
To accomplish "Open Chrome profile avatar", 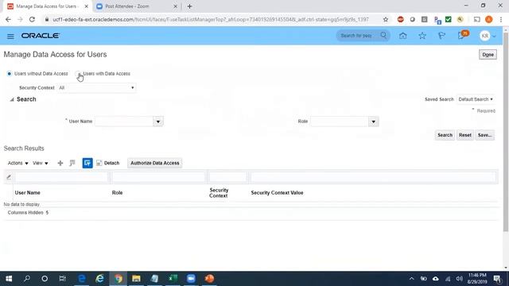I will click(x=489, y=19).
